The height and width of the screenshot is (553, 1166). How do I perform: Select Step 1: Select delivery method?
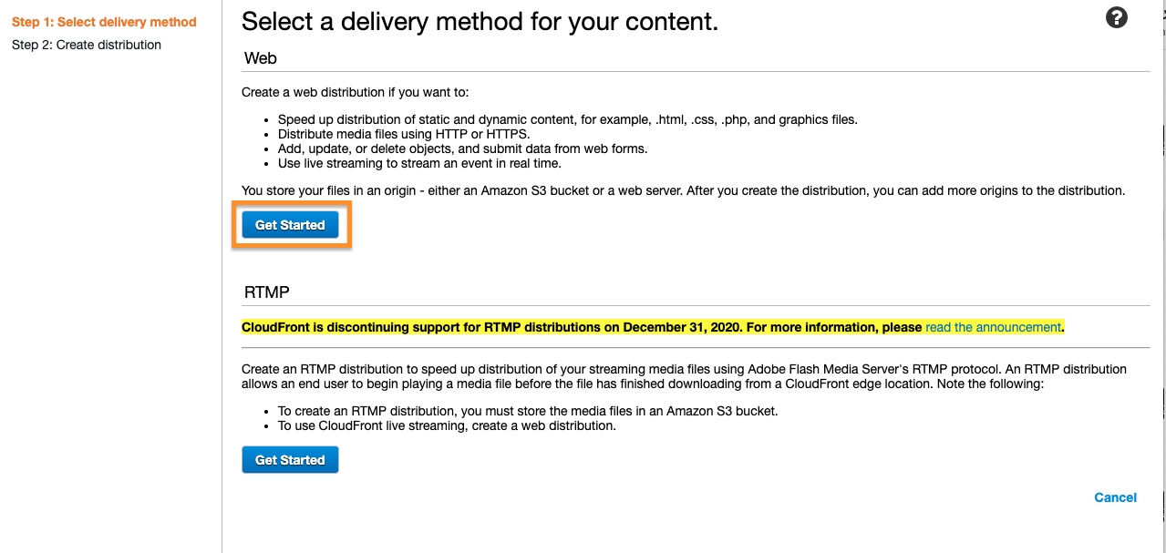(104, 22)
